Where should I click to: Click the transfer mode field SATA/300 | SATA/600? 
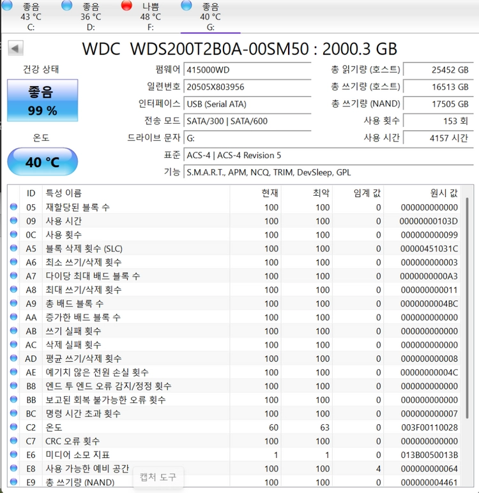coord(248,121)
